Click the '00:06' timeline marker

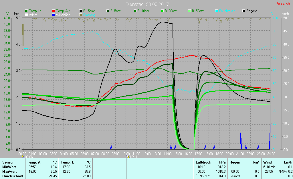(29, 157)
